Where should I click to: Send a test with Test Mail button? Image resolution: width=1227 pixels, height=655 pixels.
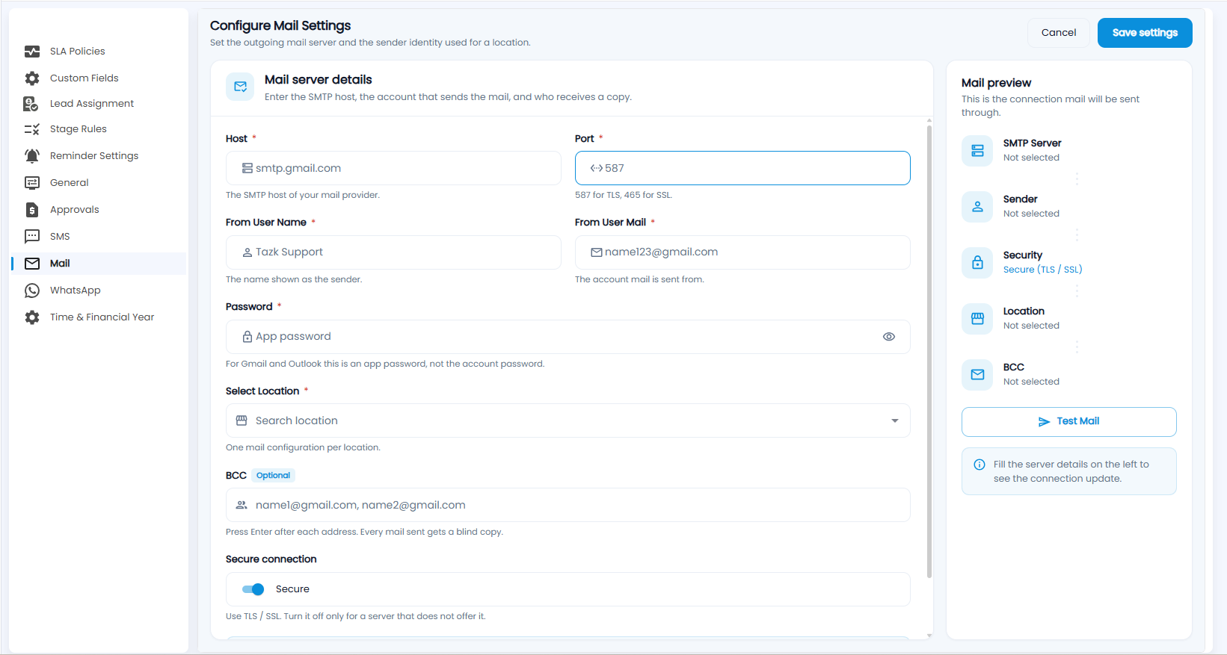(1069, 422)
